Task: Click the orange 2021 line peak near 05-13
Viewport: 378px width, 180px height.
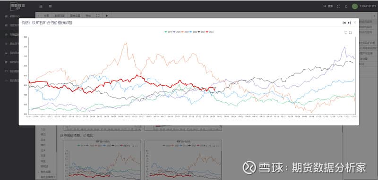Action: 126,43
